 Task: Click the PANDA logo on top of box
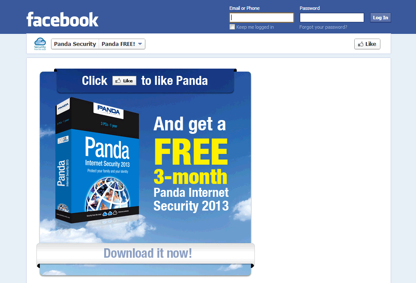(x=109, y=110)
